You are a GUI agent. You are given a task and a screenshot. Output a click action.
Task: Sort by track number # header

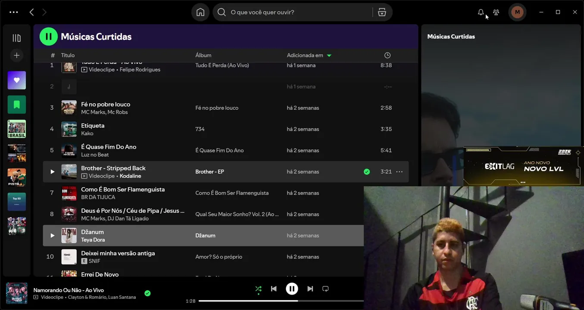[x=53, y=55]
